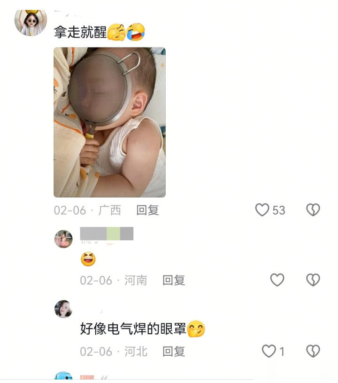
Task: Open the blurred username of 河南 replier
Action: [x=107, y=234]
